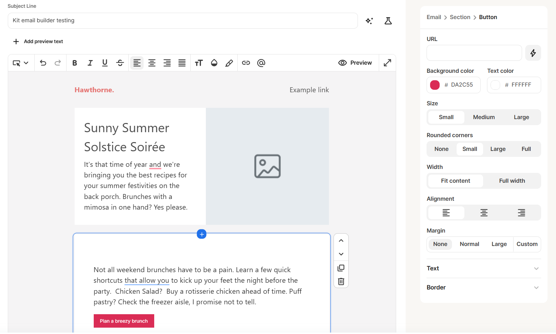This screenshot has width=556, height=334.
Task: Edit the text color hex value FFFFFF
Action: click(x=521, y=85)
